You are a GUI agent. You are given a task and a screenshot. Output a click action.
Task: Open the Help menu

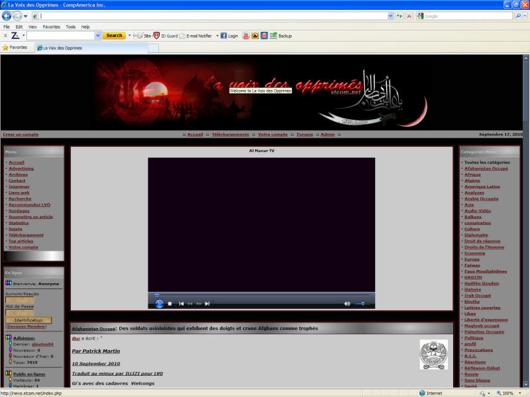click(x=85, y=26)
